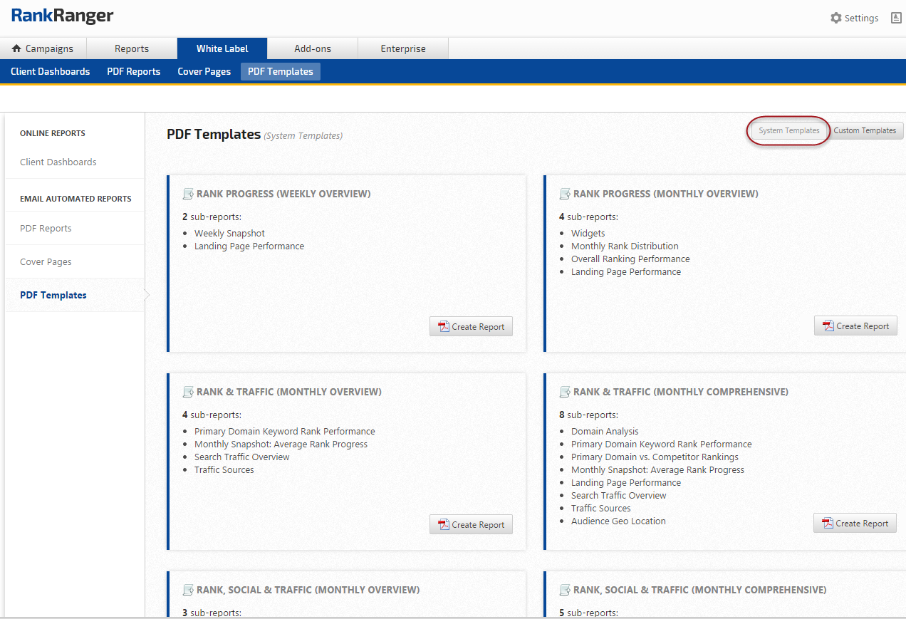Open Cover Pages in the blue submenu
This screenshot has height=619, width=906.
[204, 71]
